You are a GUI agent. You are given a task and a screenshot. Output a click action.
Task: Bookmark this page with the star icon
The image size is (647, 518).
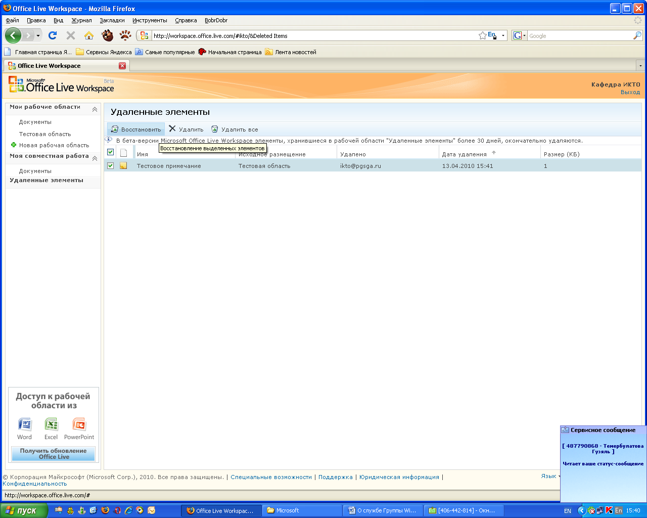pyautogui.click(x=483, y=35)
